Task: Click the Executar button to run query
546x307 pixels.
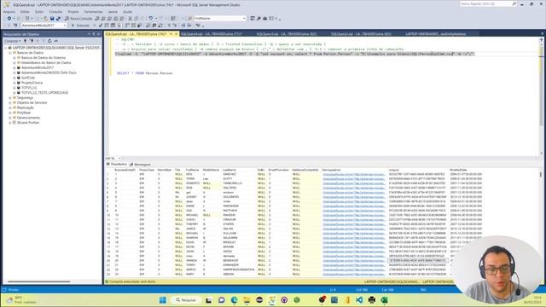Action: pyautogui.click(x=81, y=26)
